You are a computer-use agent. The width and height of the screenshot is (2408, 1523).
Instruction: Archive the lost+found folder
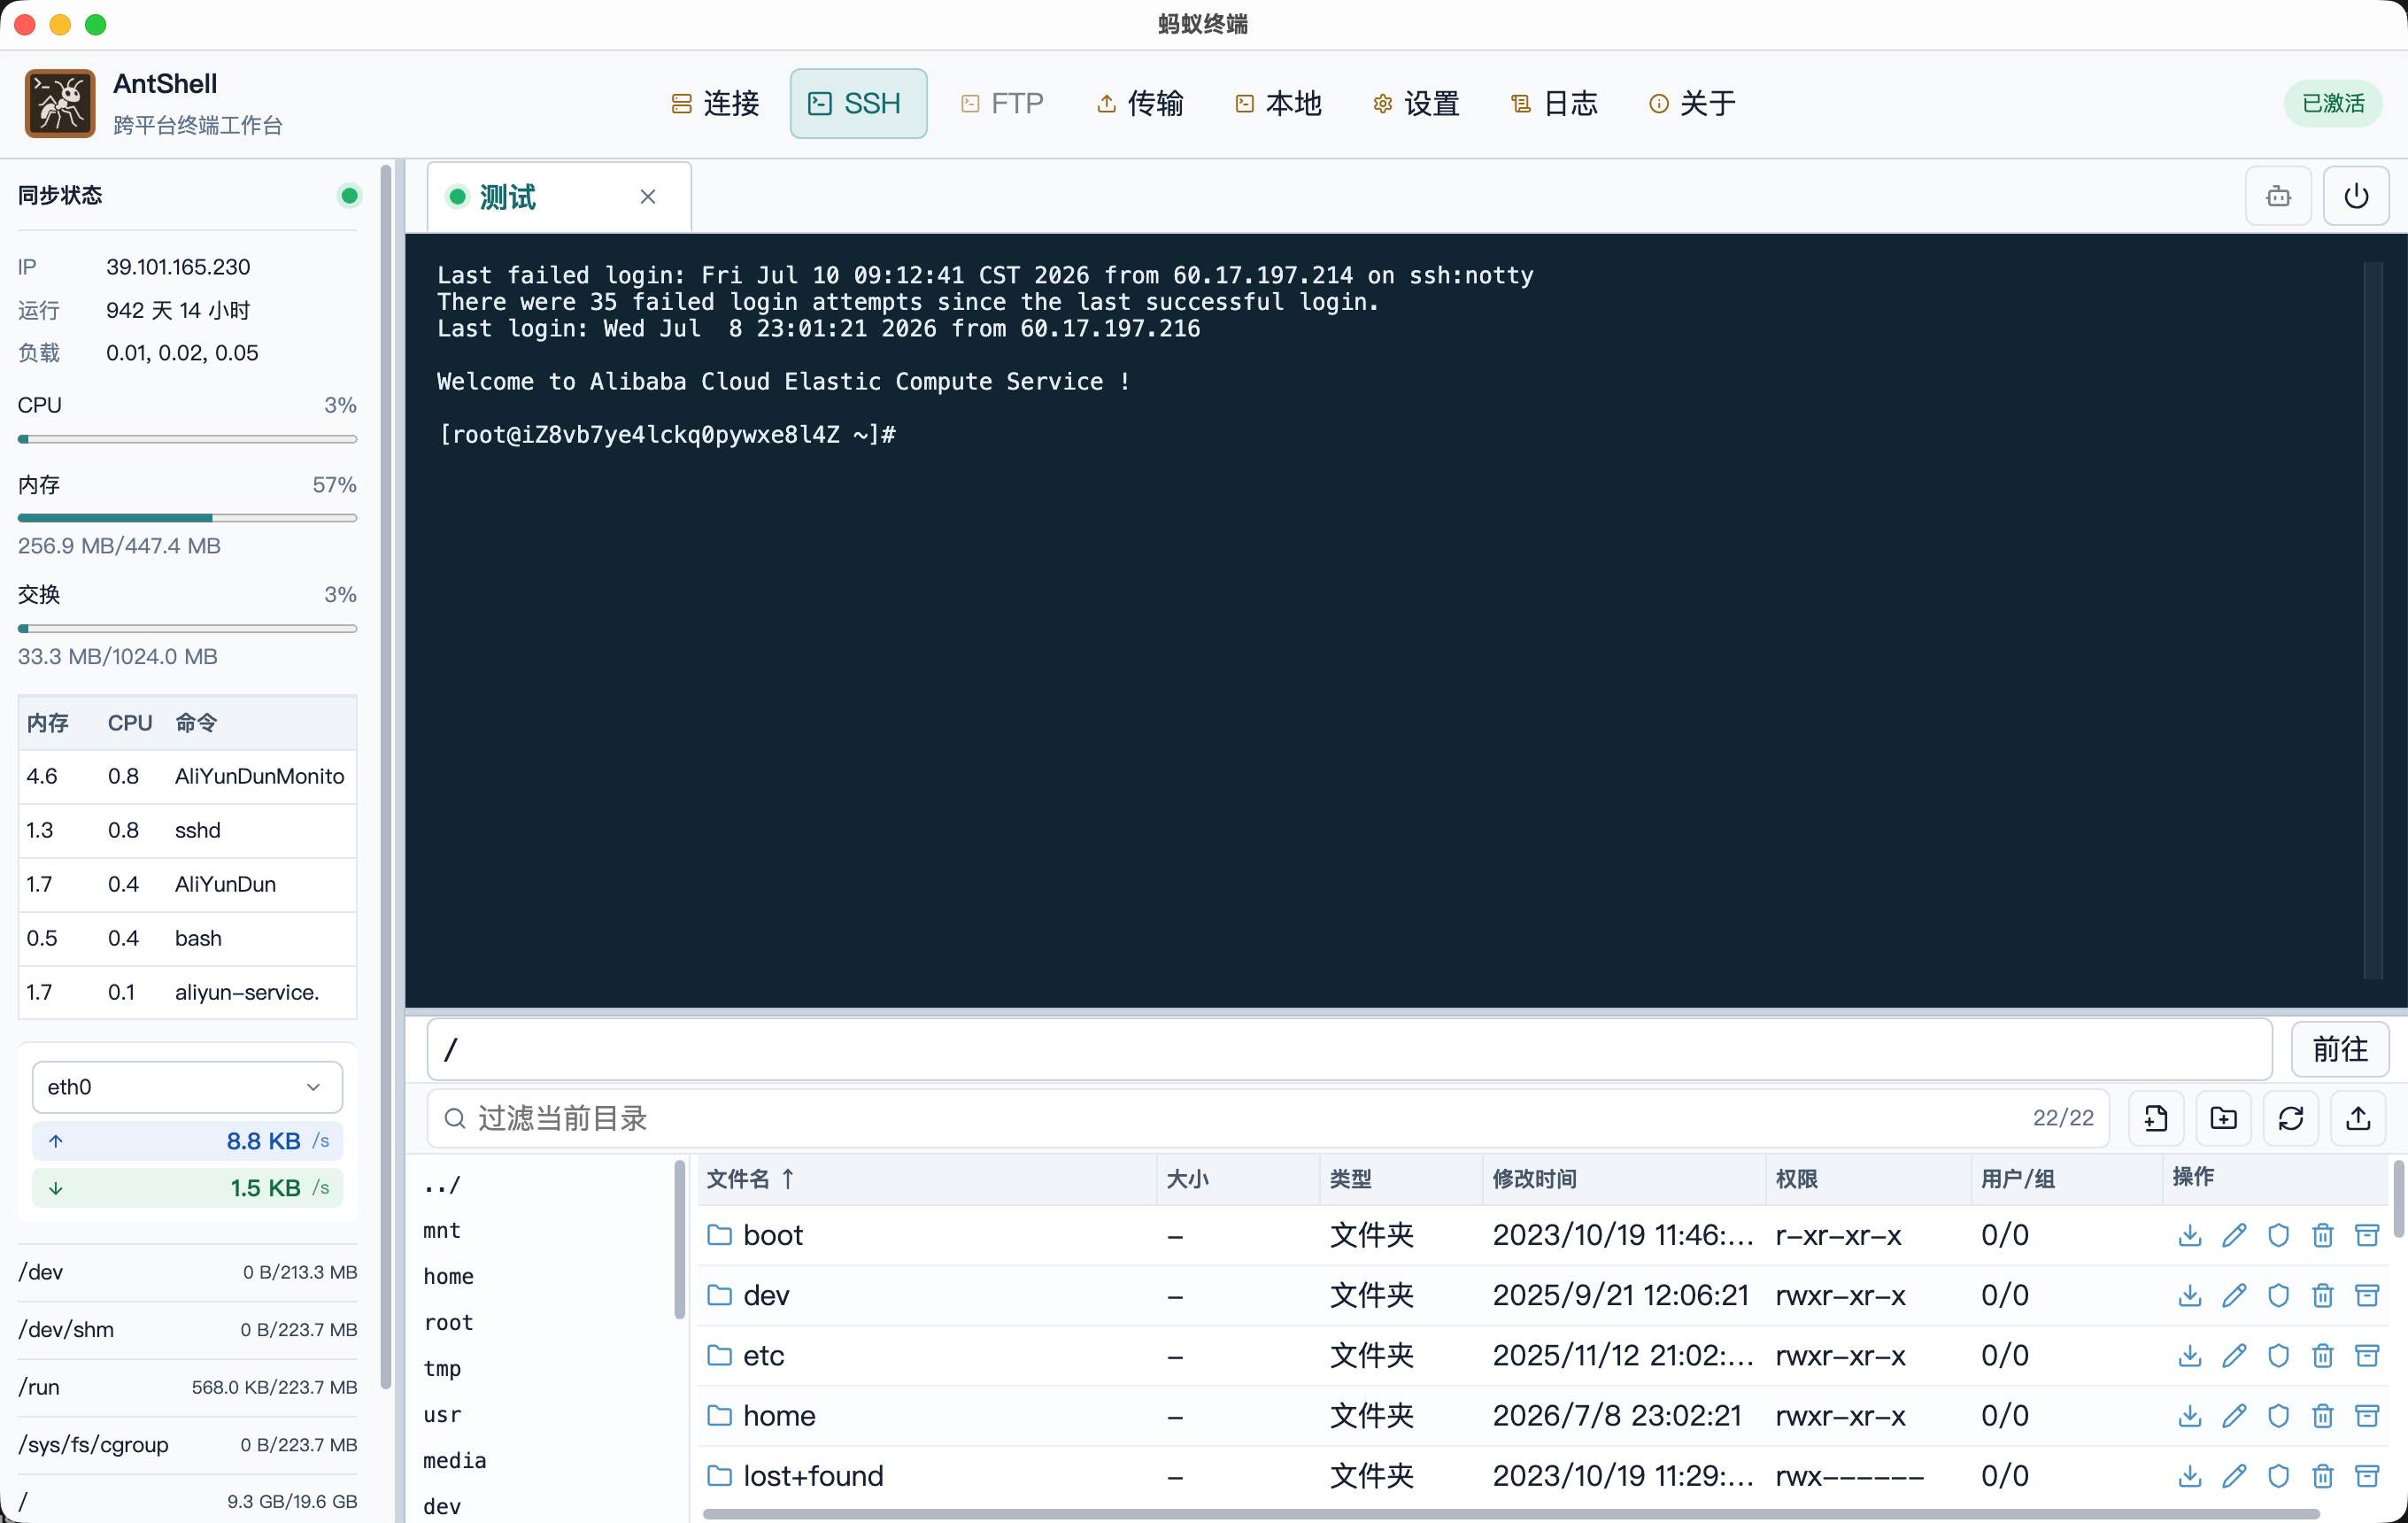pyautogui.click(x=2367, y=1476)
